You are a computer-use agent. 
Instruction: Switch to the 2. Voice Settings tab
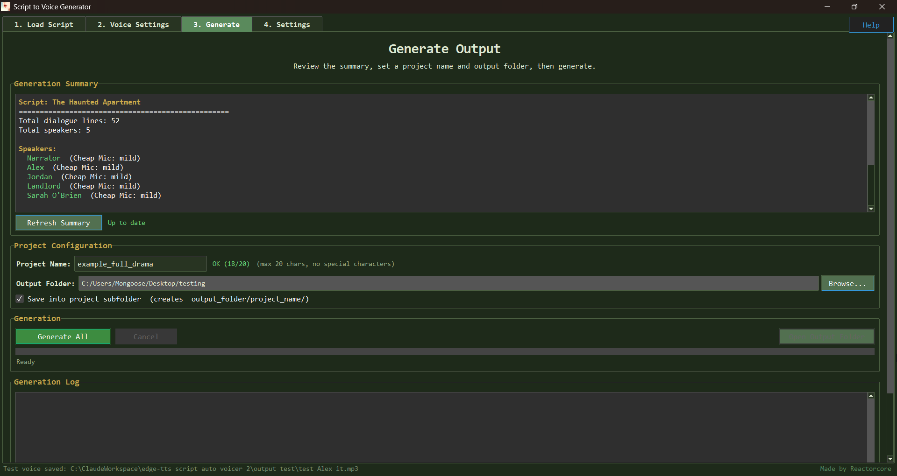click(133, 25)
